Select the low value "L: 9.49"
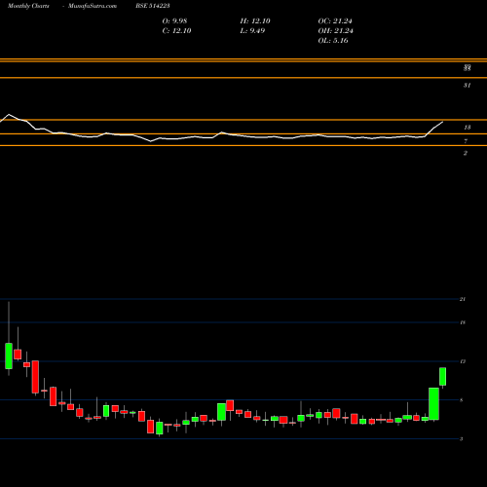 tap(252, 31)
